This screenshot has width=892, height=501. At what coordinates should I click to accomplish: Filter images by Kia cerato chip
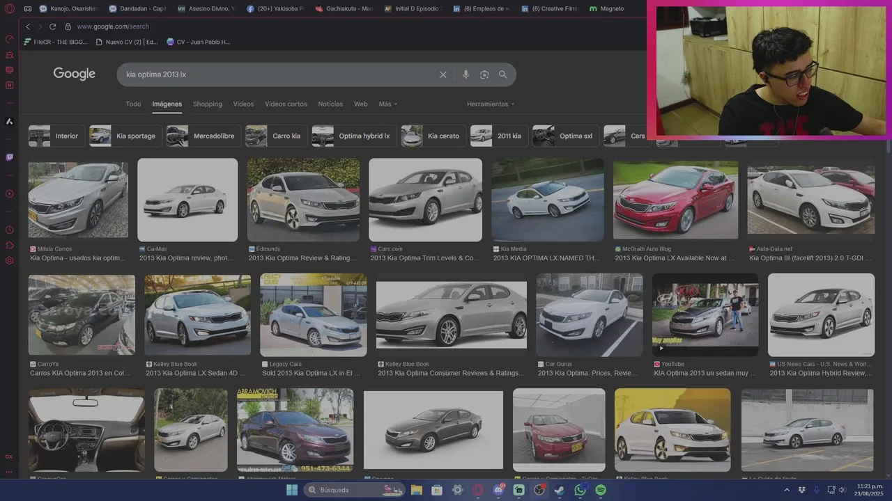point(433,136)
